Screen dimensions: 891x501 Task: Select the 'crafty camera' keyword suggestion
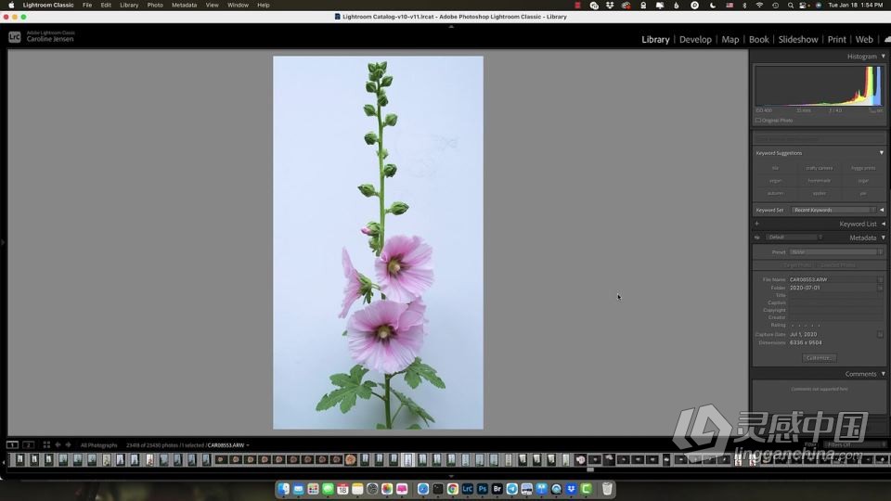[819, 168]
